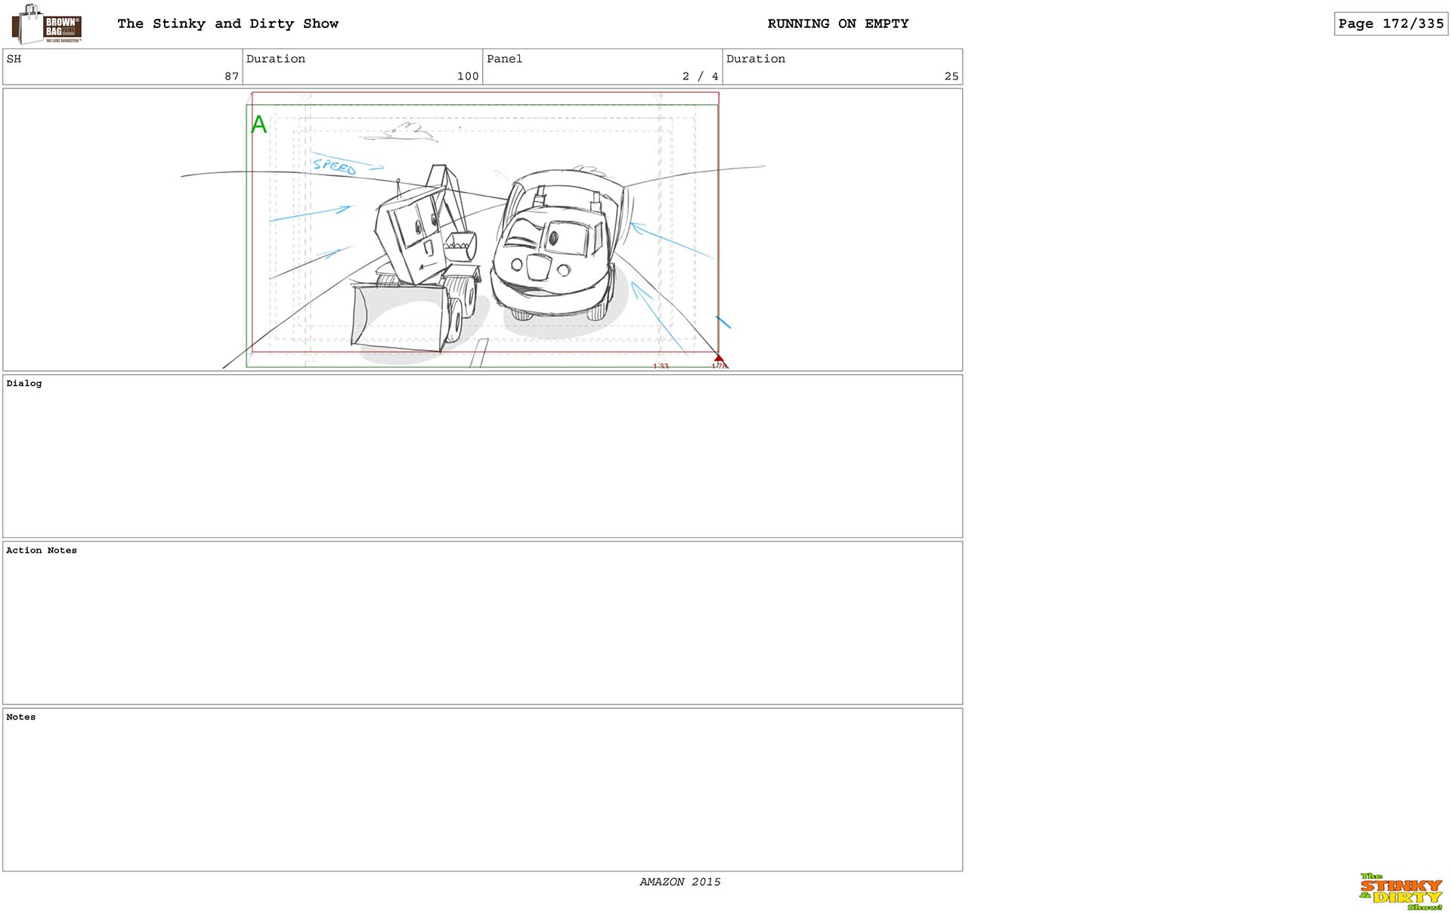Click the 'Dialog' section label

[x=24, y=383]
